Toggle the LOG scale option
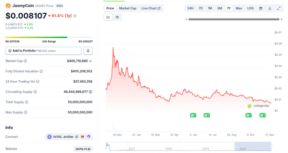Viewport: 288px width, 153px height. pos(250,8)
